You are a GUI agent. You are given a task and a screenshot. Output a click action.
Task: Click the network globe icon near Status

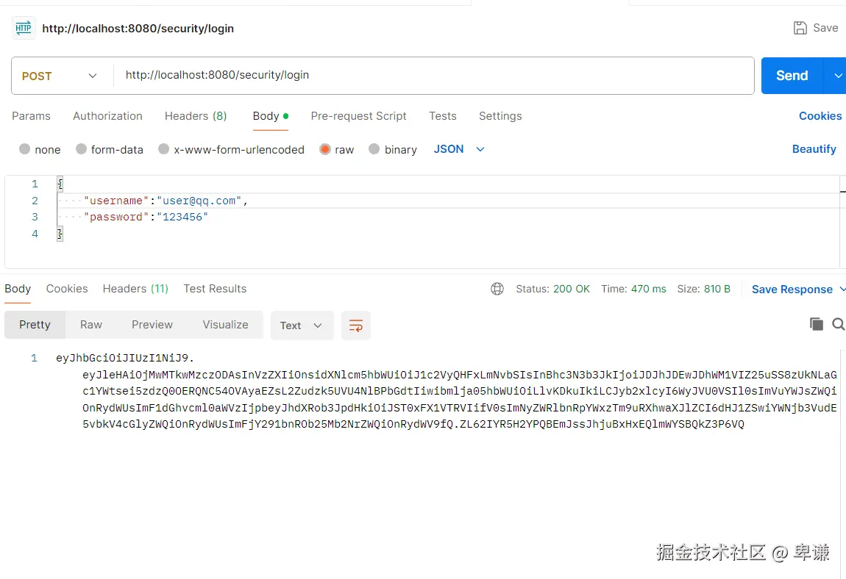[497, 289]
